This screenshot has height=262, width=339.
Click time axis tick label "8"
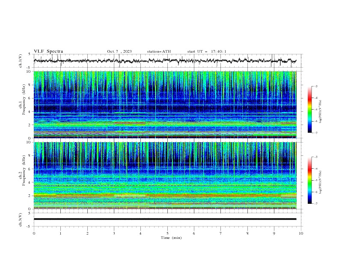point(247,233)
